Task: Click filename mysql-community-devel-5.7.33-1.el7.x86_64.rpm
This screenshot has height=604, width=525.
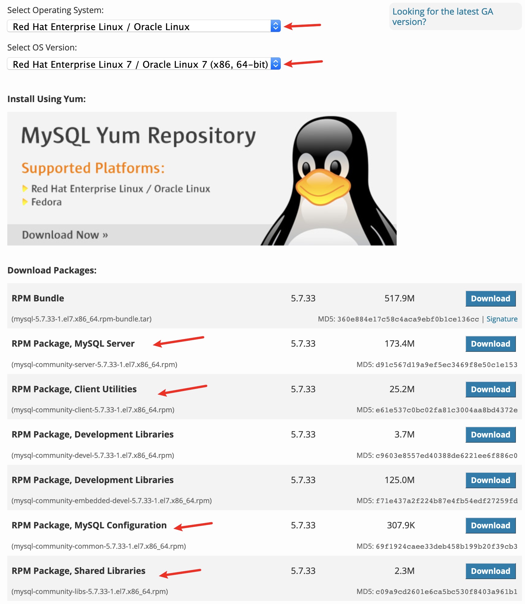Action: (x=93, y=455)
